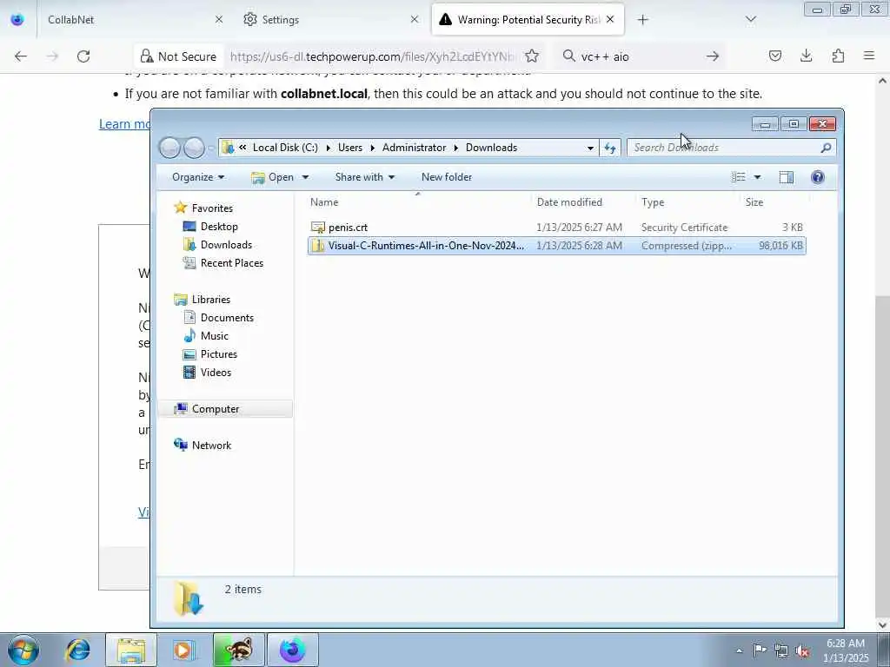
Task: Reload the page with the refresh icon
Action: (83, 56)
